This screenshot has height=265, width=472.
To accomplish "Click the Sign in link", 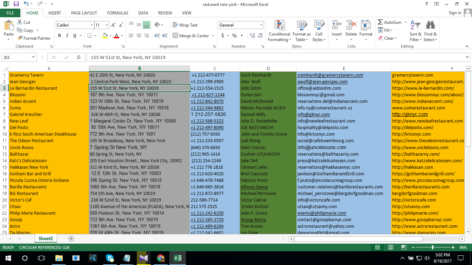I will pyautogui.click(x=455, y=13).
